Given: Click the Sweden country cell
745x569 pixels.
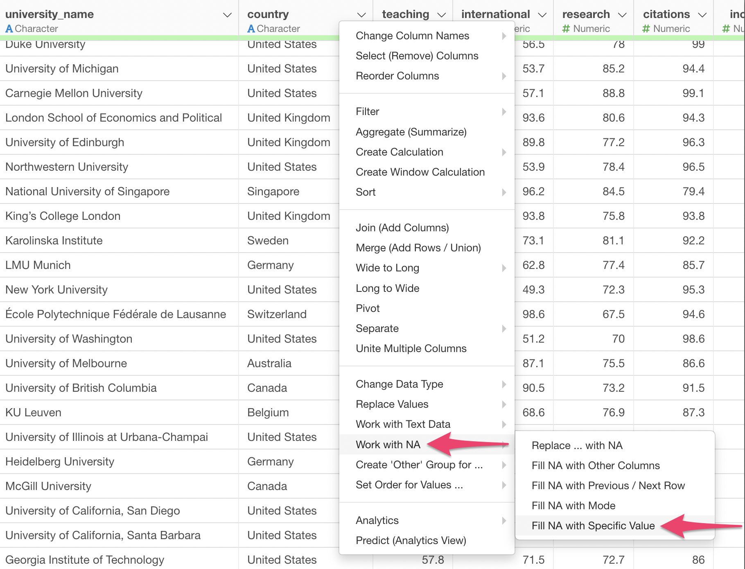Looking at the screenshot, I should pos(289,240).
